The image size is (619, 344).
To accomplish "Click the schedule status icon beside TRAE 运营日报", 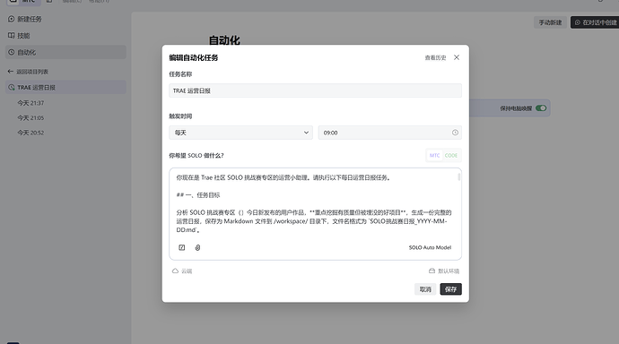I will (x=11, y=88).
